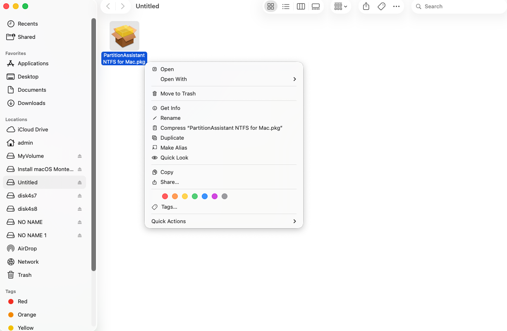Compress PartitionAssistant NTFS for Mac.pkg
507x331 pixels.
[x=224, y=128]
